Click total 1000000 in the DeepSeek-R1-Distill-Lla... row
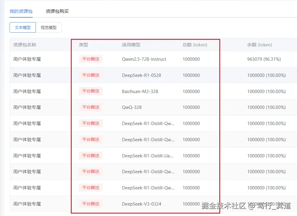 tap(191, 156)
